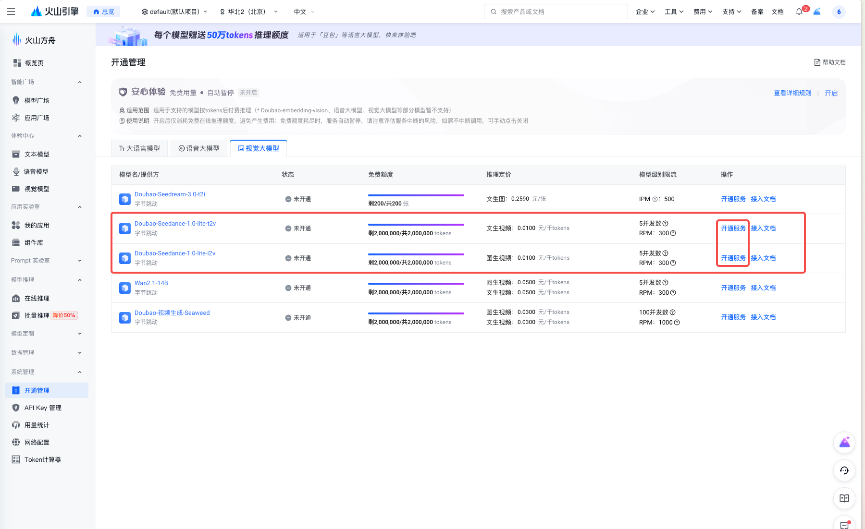Viewport: 865px width, 529px height.
Task: Click help icon beside RPM 1000
Action: [x=677, y=323]
